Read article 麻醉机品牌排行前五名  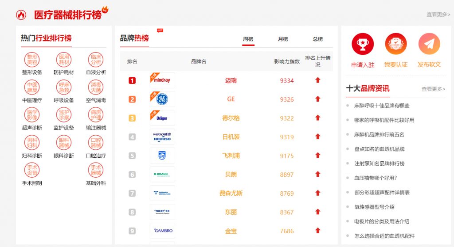click(379, 134)
